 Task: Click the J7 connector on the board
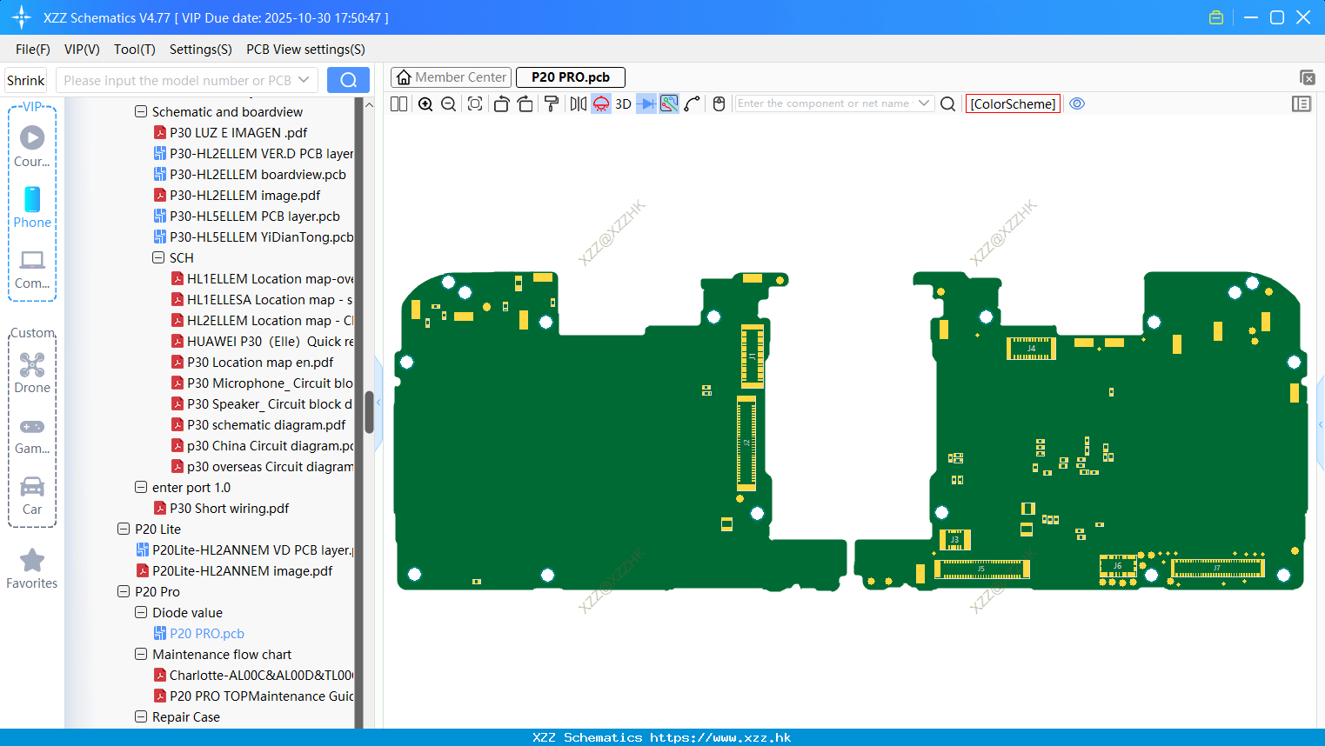coord(1217,568)
